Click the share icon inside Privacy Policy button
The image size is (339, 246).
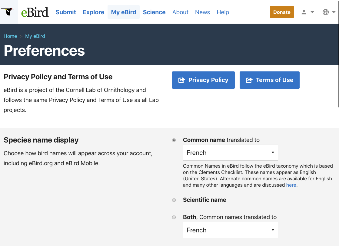coord(182,80)
